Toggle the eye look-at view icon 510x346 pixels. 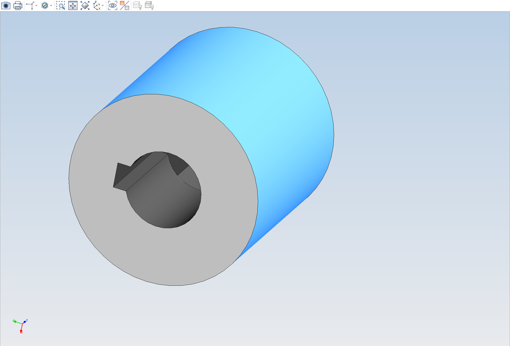(x=113, y=5)
